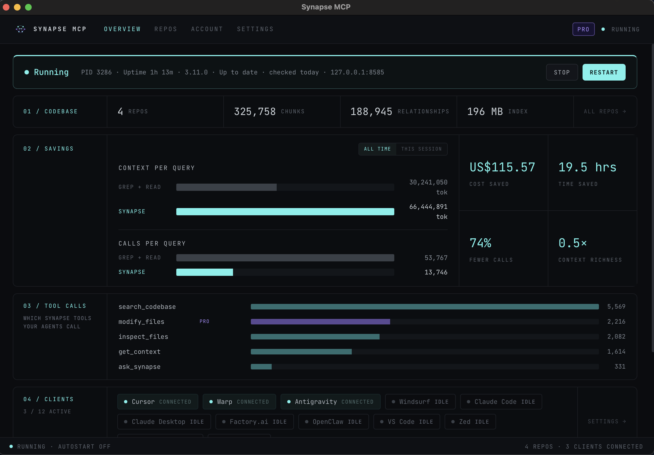
Task: Restart the server with the RESTART button
Action: pyautogui.click(x=604, y=72)
